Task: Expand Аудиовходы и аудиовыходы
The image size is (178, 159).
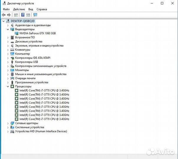Action: coord(8,25)
